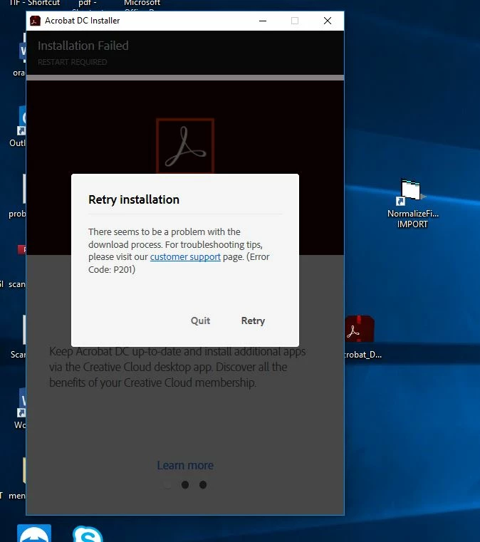
Task: Select the second carousel page dot
Action: point(185,484)
